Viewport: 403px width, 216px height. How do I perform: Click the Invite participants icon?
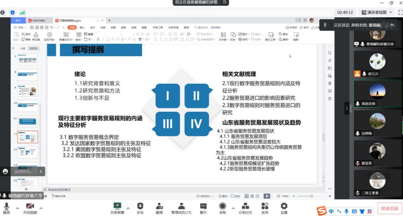(159, 208)
